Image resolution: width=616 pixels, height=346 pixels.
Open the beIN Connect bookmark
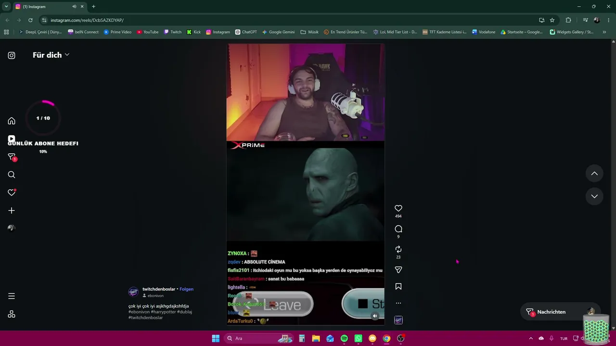pyautogui.click(x=83, y=32)
